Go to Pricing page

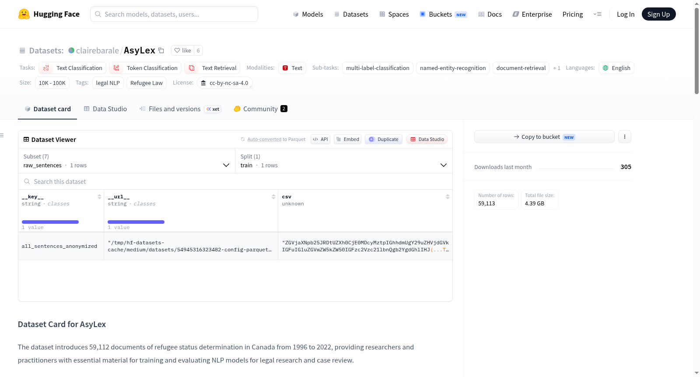tap(573, 14)
